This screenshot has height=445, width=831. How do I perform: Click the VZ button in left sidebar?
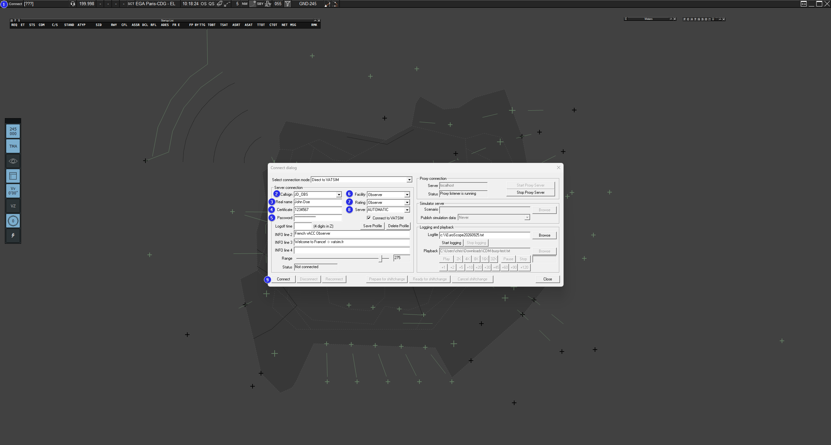[x=13, y=206]
